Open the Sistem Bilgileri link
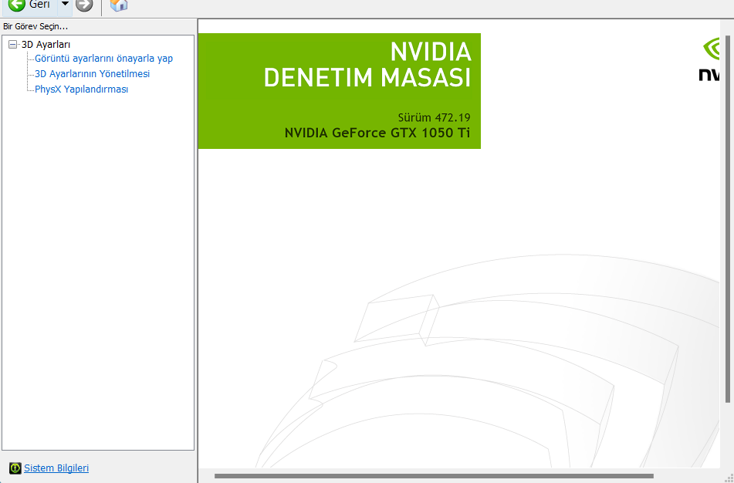Viewport: 734px width, 483px height. point(56,468)
